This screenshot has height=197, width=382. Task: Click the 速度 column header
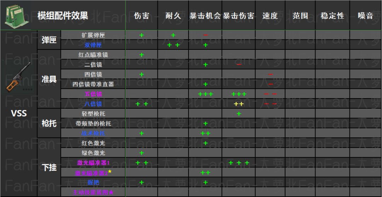tap(270, 16)
